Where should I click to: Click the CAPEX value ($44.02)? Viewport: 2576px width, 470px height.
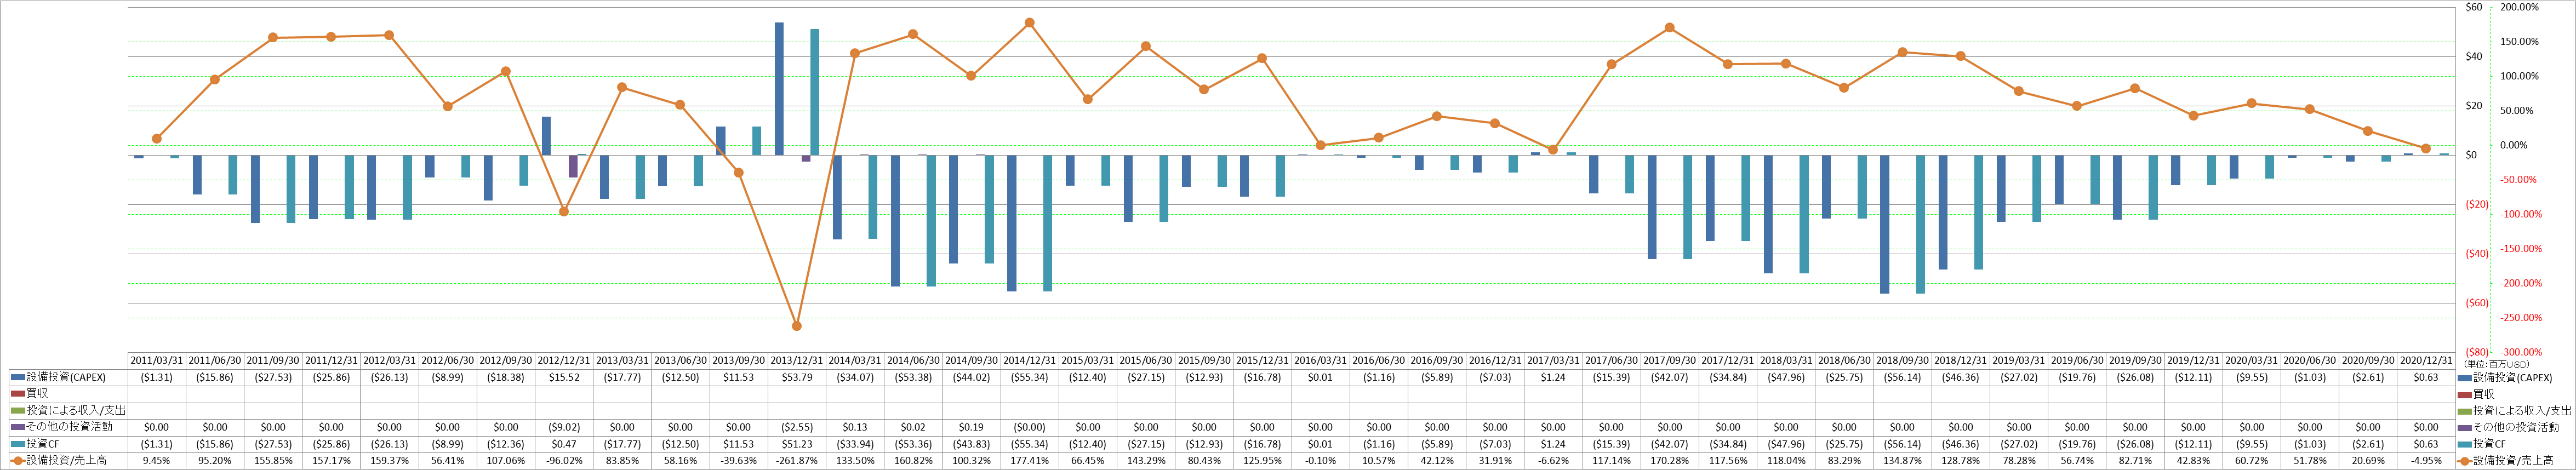(971, 378)
